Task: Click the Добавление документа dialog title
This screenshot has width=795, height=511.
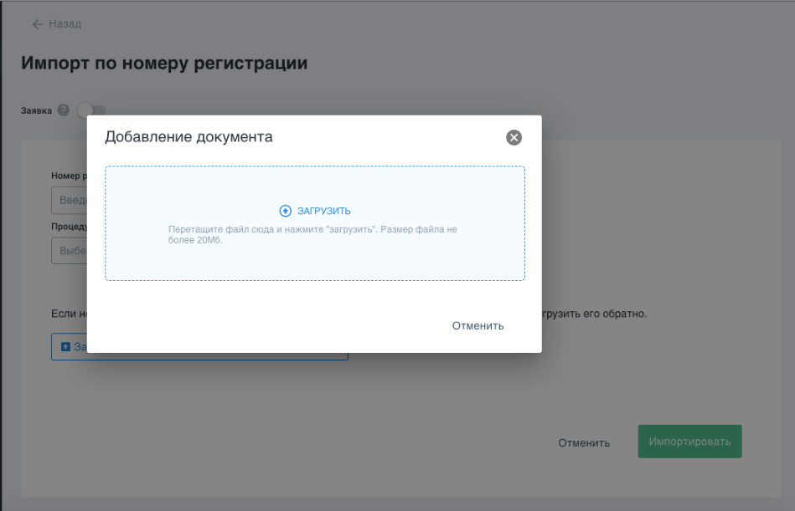Action: point(188,137)
